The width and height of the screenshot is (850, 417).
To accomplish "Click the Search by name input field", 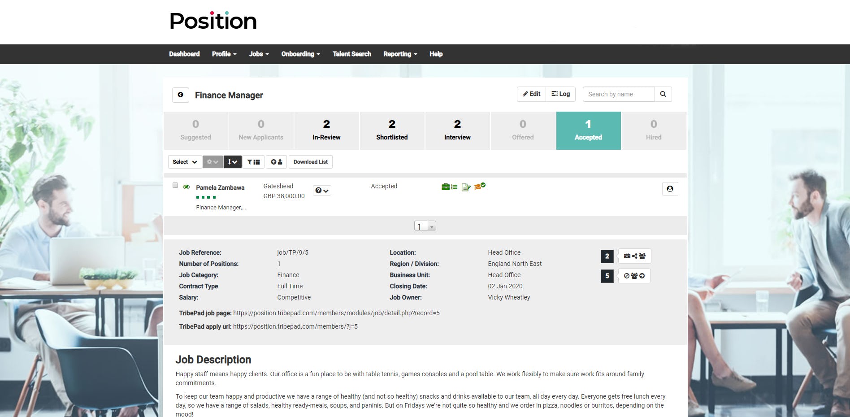I will pyautogui.click(x=619, y=94).
